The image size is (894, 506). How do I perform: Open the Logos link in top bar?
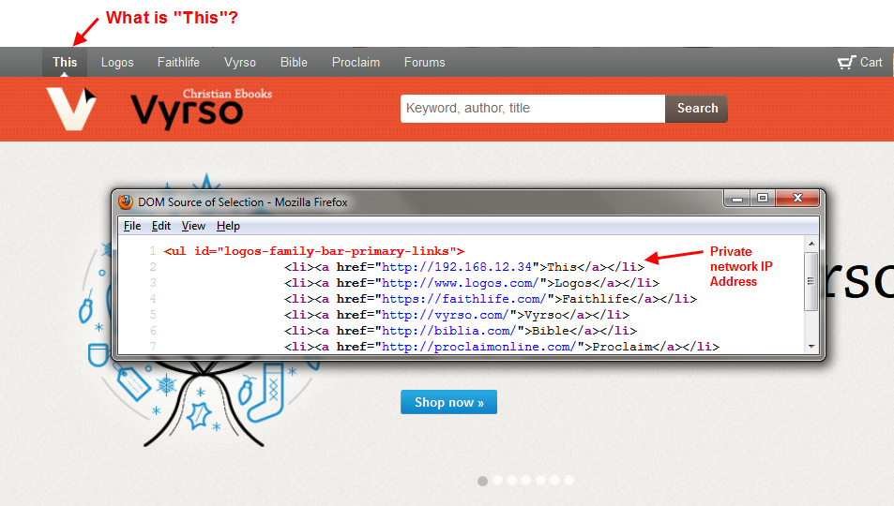tap(117, 62)
